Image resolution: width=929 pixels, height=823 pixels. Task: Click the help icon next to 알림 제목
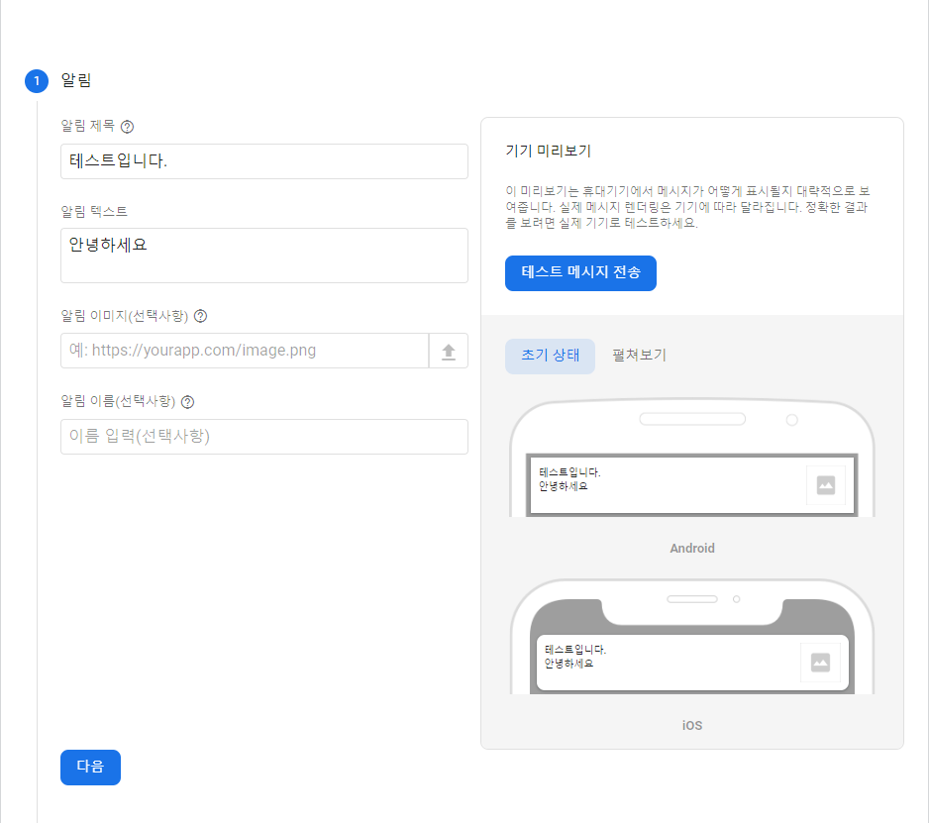click(x=127, y=126)
